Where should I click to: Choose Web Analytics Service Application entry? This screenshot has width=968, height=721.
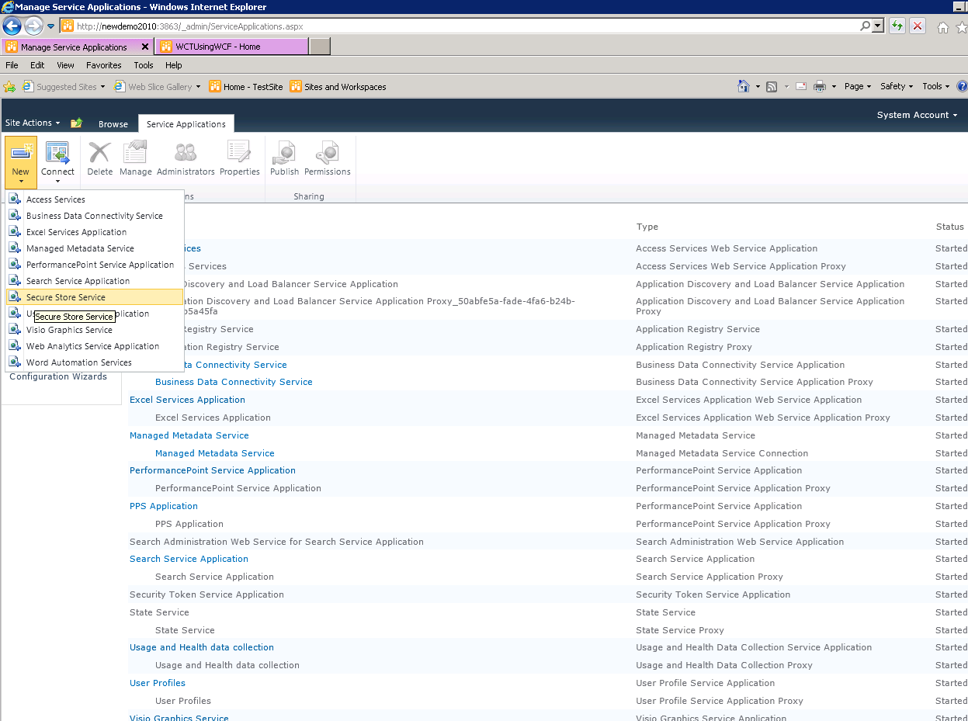[95, 346]
